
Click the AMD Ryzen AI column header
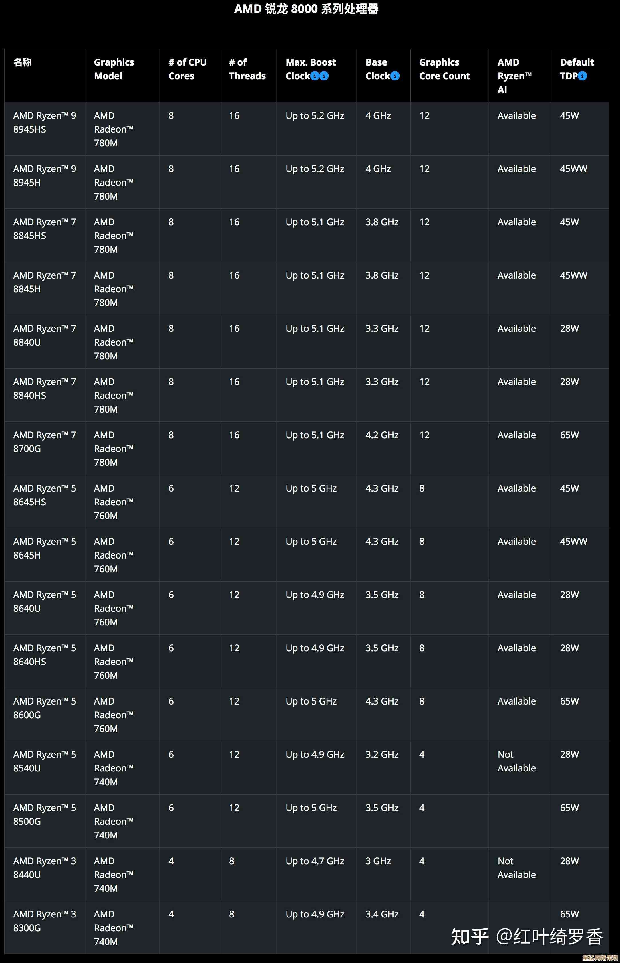514,76
